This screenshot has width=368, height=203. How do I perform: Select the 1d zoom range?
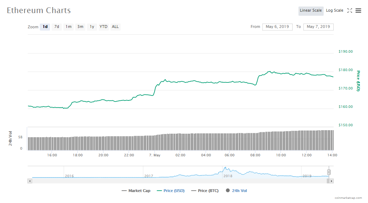[x=45, y=27]
